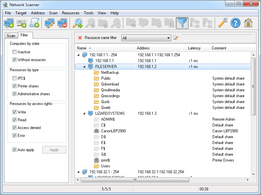Toggle the funnel filter toolbar button
This screenshot has height=195, width=261.
(182, 23)
